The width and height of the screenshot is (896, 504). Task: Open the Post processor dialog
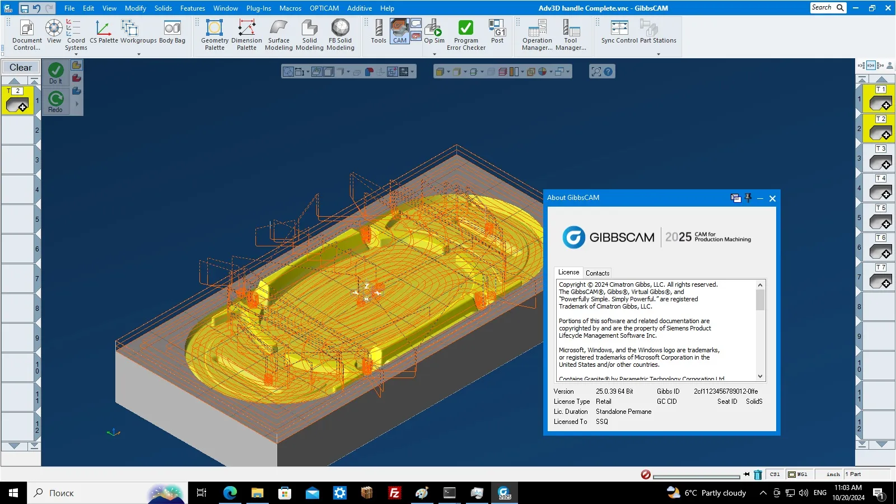(497, 31)
